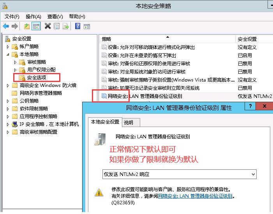Click the app icon in title bar
The width and height of the screenshot is (273, 214).
pyautogui.click(x=5, y=6)
